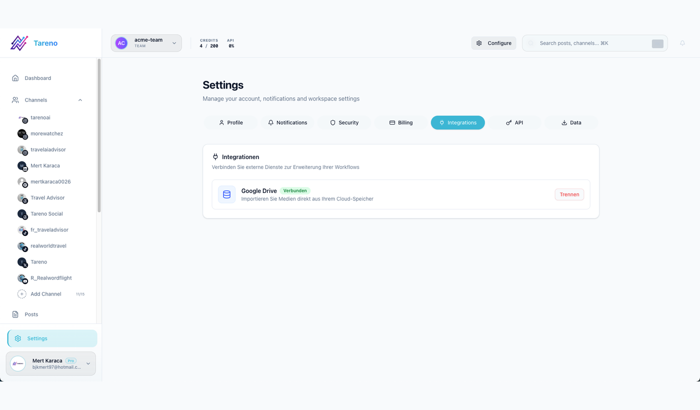
Task: Select Settings in the sidebar
Action: pyautogui.click(x=52, y=338)
